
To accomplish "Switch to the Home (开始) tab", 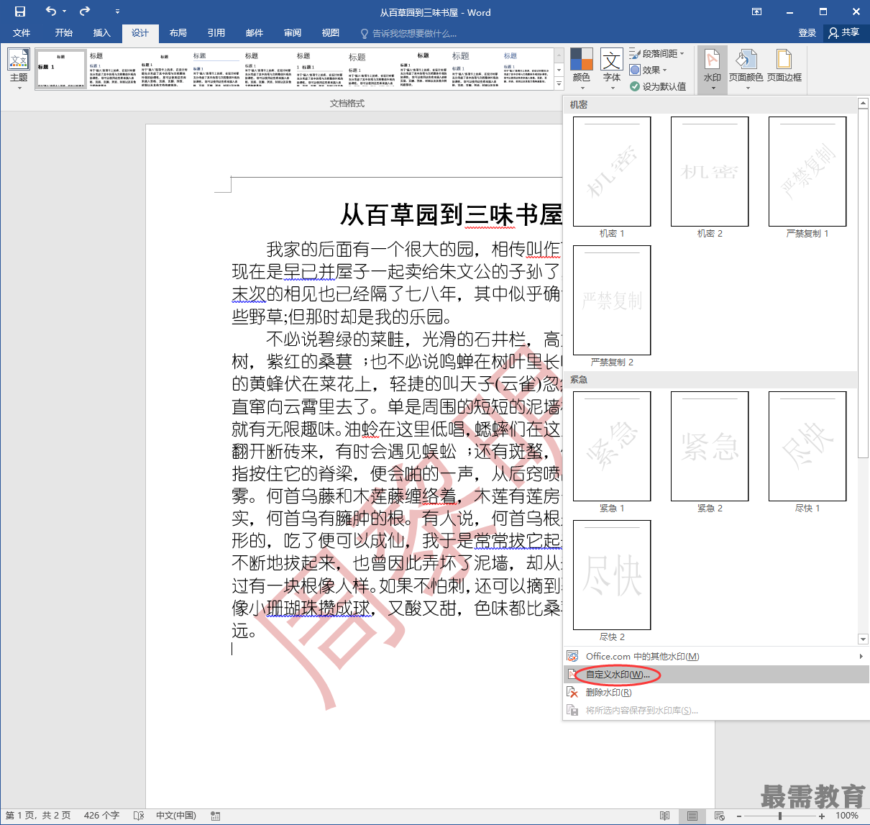I will coord(64,33).
